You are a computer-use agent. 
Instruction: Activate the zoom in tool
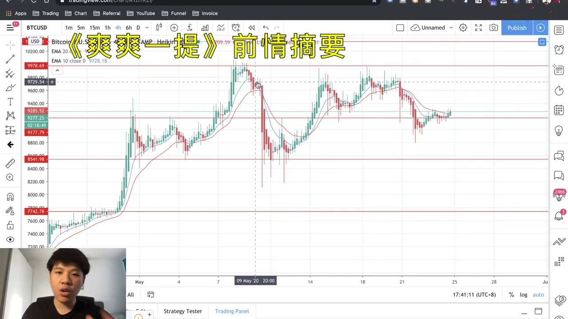pyautogui.click(x=10, y=178)
